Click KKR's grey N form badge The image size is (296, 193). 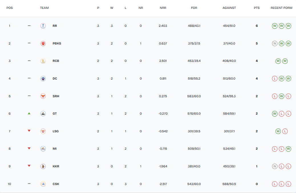(275, 166)
